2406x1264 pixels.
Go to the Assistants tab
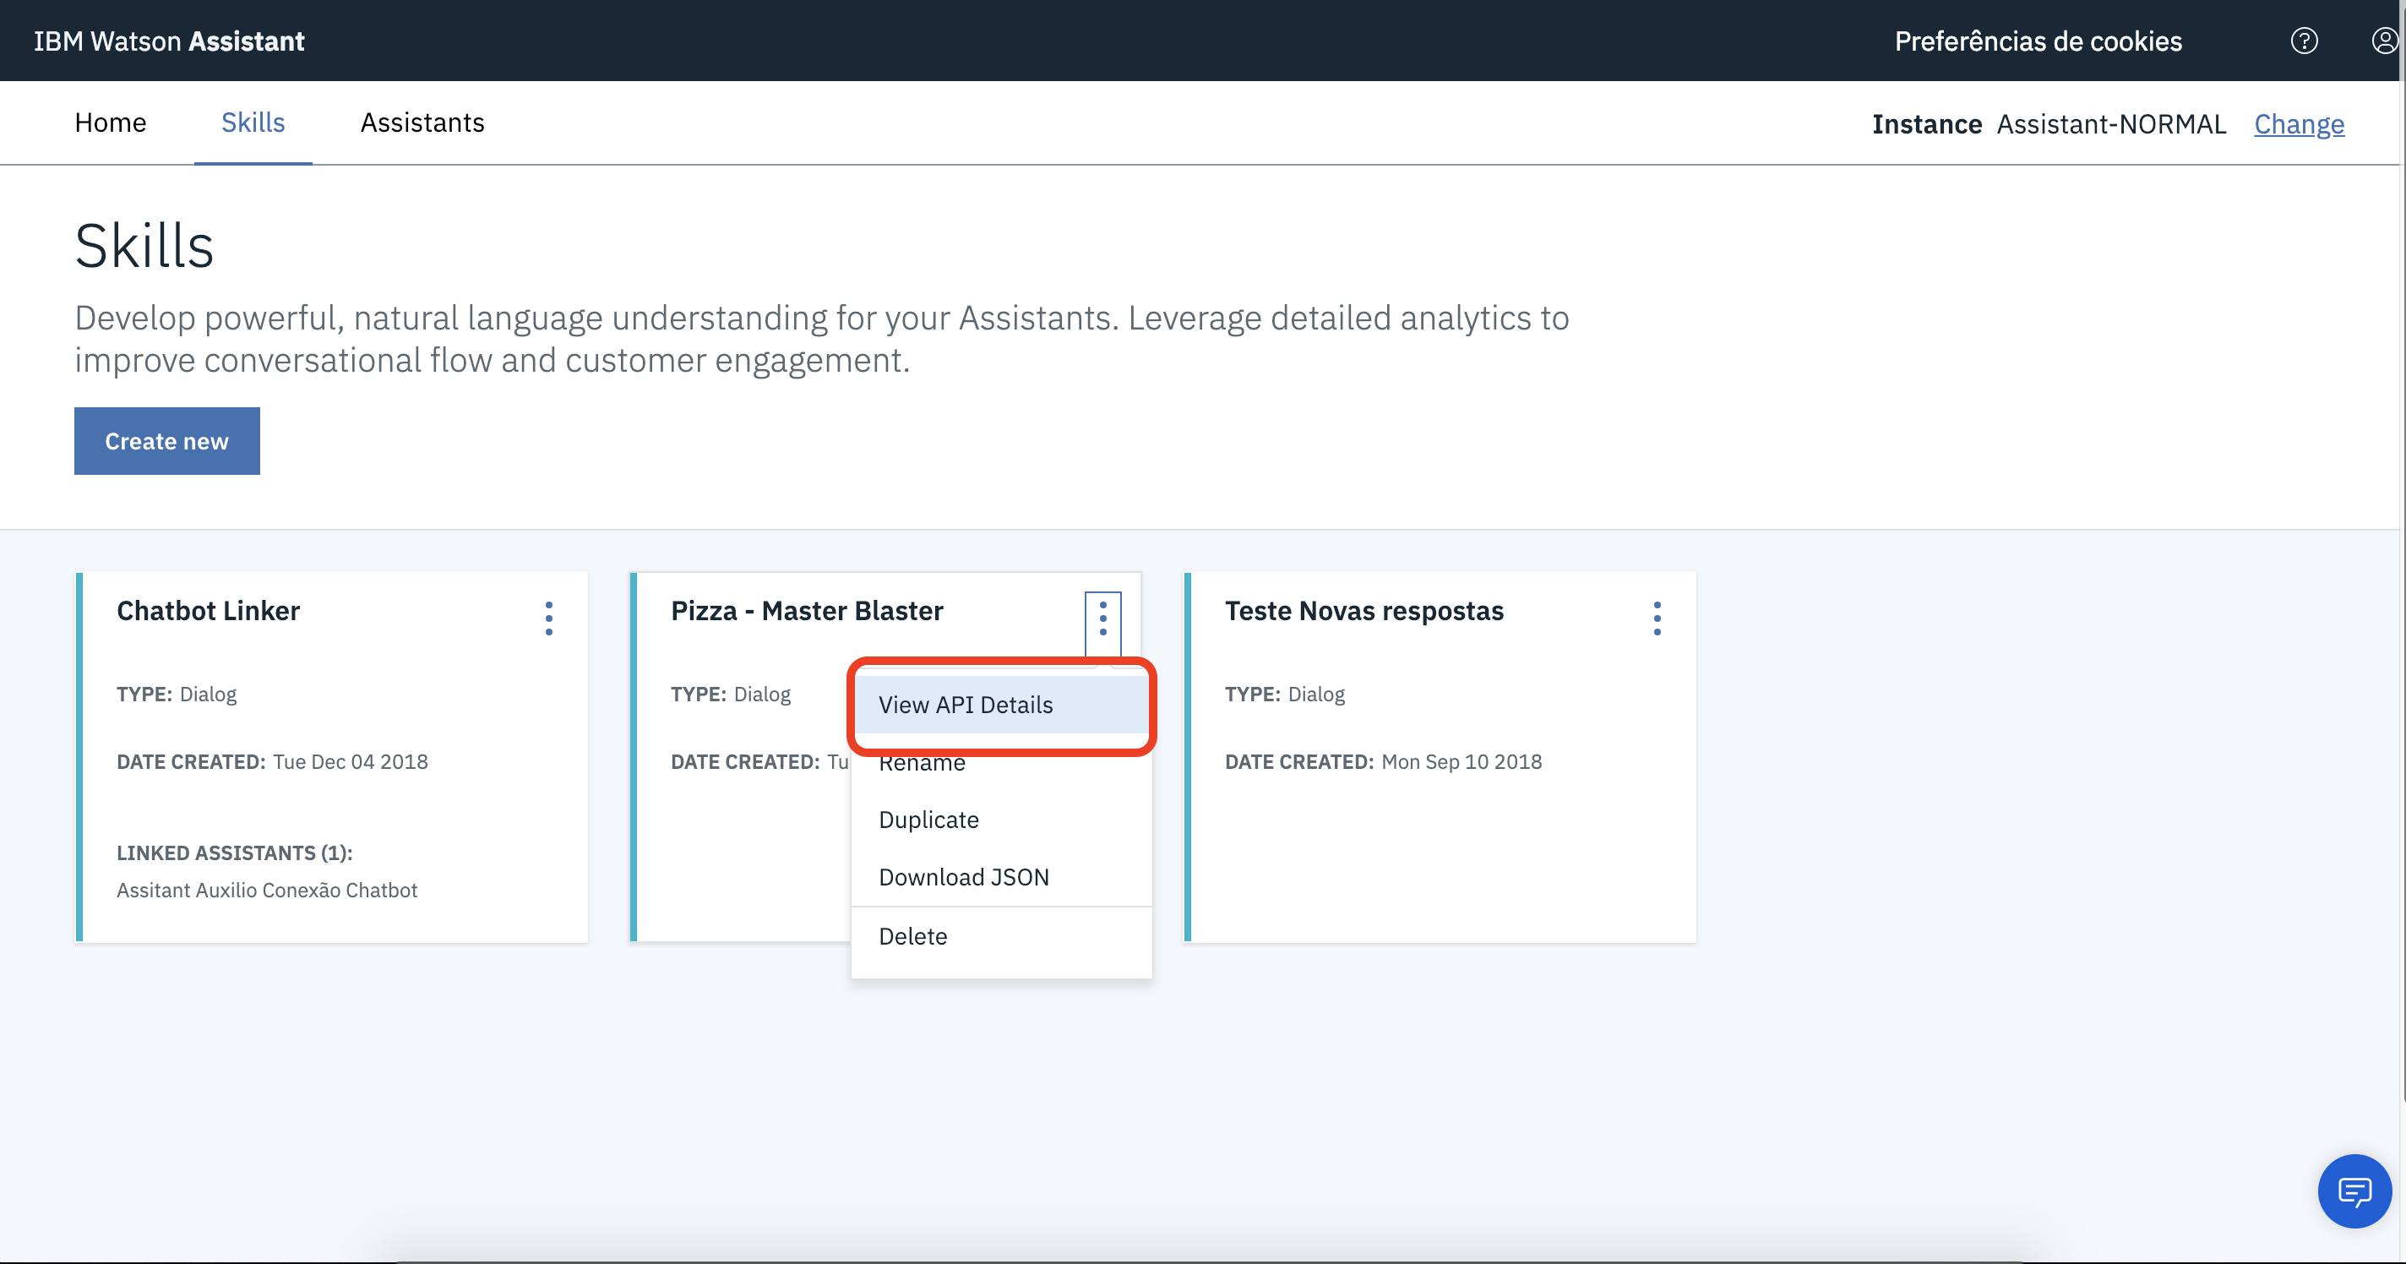pyautogui.click(x=422, y=123)
